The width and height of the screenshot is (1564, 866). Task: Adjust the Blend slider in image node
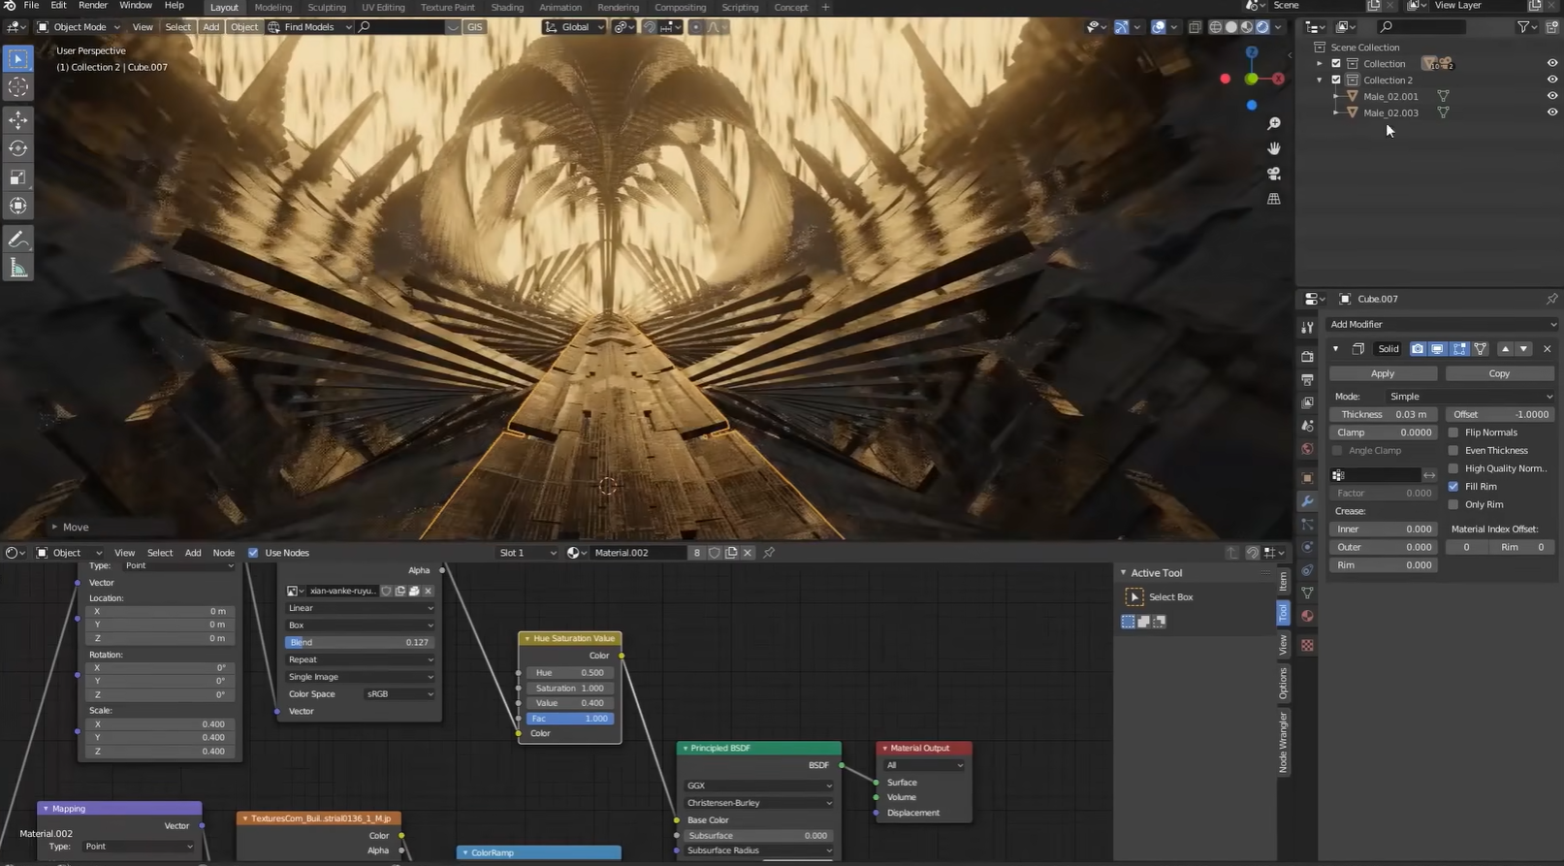360,642
